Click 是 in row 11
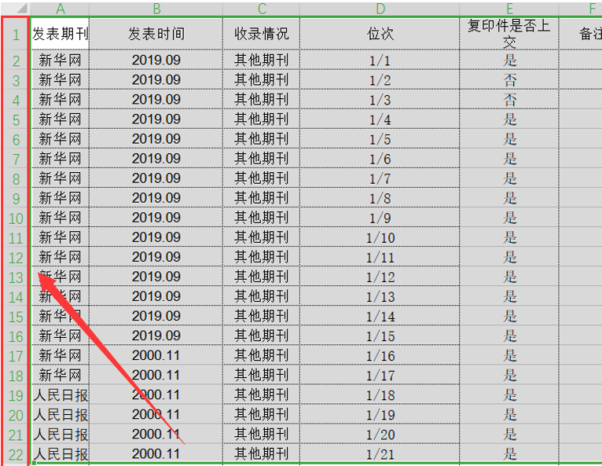 [509, 237]
